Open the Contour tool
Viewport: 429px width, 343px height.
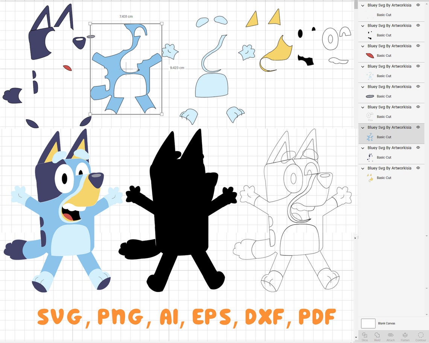421,336
